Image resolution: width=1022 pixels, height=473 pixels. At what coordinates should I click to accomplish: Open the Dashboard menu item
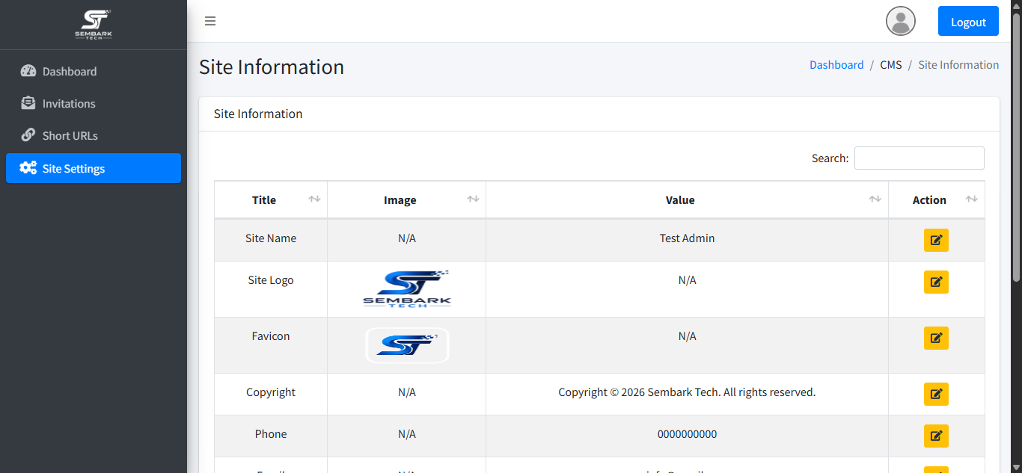pyautogui.click(x=94, y=71)
